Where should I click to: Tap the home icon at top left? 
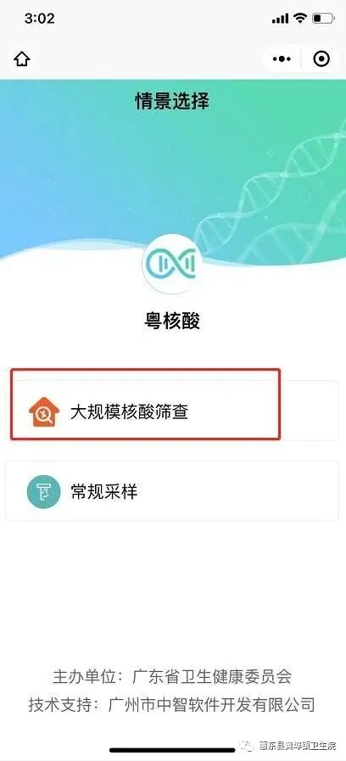click(22, 59)
